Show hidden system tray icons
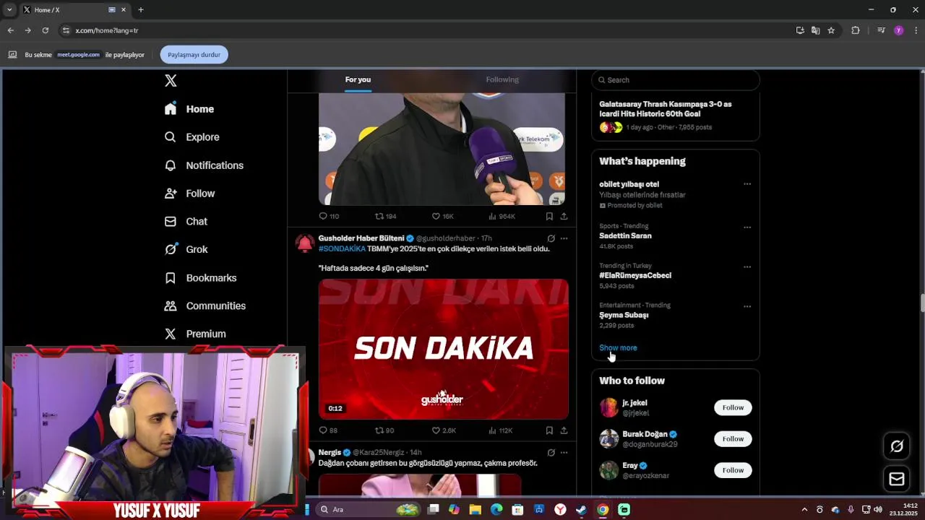 click(x=804, y=510)
